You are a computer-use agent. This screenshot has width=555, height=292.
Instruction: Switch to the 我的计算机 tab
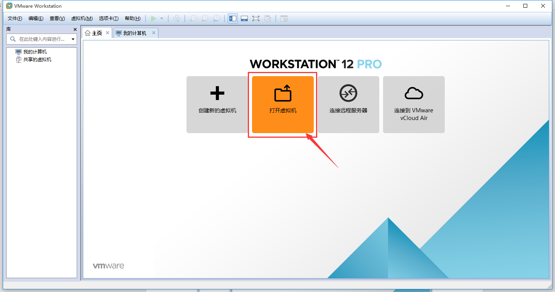click(135, 33)
